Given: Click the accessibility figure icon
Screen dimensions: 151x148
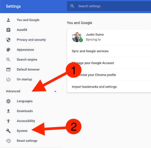Looking at the screenshot, I should coord(8,121).
